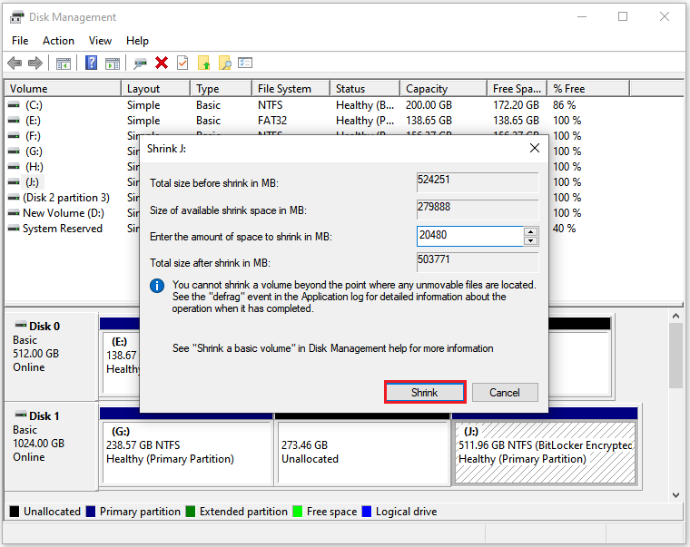Screen dimensions: 690x547
Task: Click the Disk Management title bar icon
Action: 16,17
